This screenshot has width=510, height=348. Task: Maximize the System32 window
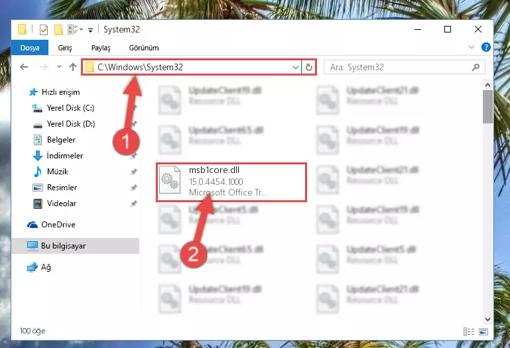pyautogui.click(x=448, y=29)
